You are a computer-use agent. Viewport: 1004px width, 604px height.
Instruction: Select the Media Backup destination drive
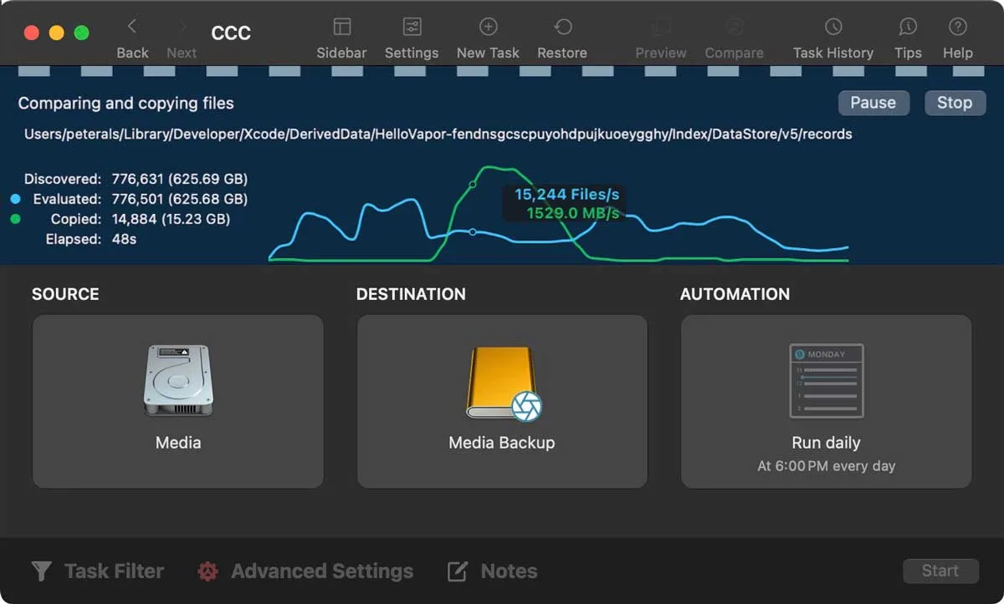[x=502, y=401]
